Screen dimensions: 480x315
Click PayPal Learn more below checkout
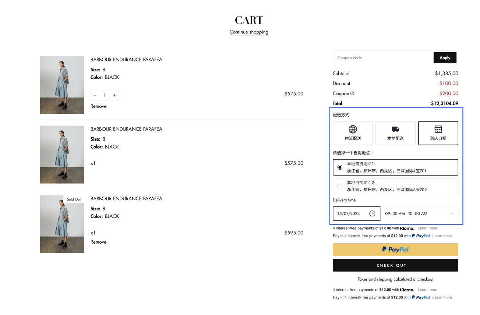442,297
